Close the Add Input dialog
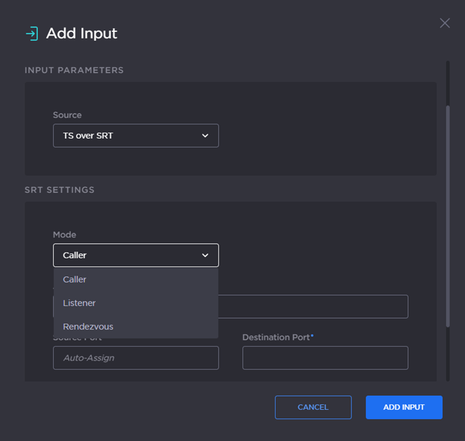Screen dimensions: 465x441 pos(444,23)
